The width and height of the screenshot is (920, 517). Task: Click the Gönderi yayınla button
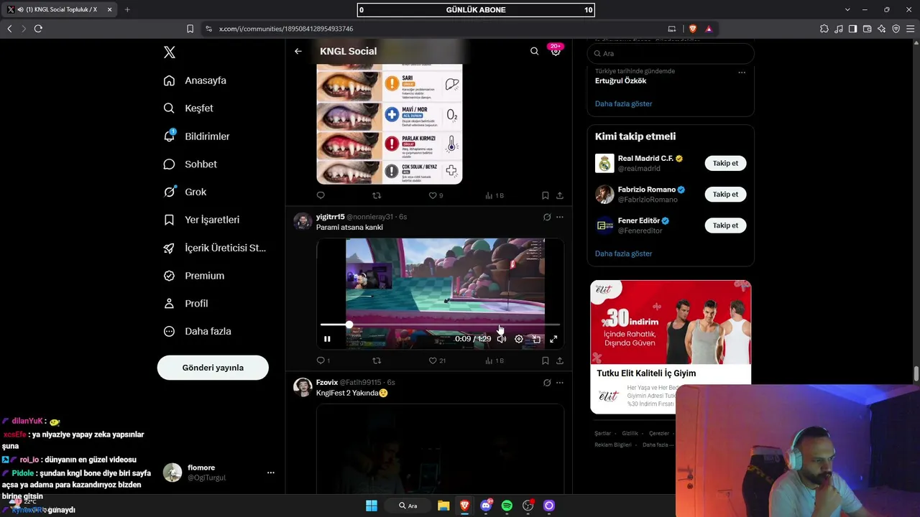pyautogui.click(x=213, y=368)
